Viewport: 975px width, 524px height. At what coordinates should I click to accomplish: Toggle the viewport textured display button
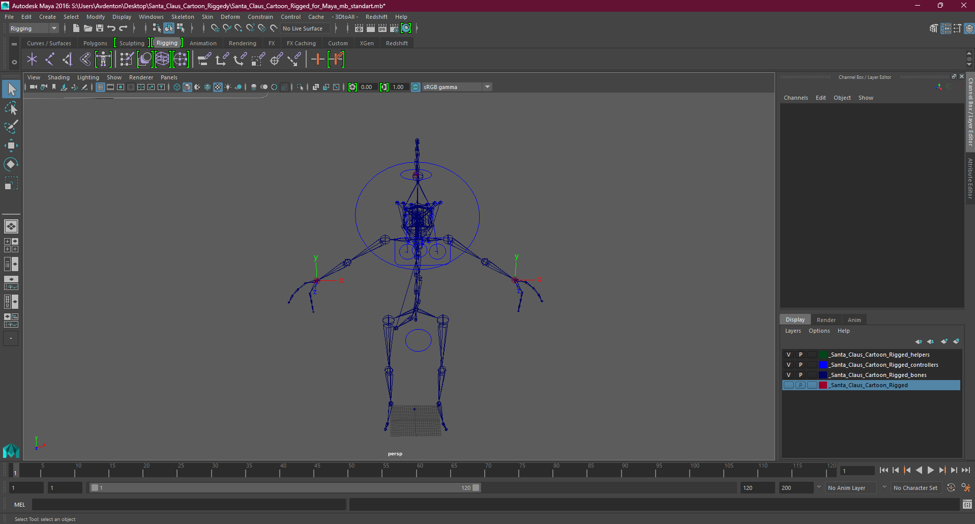218,87
